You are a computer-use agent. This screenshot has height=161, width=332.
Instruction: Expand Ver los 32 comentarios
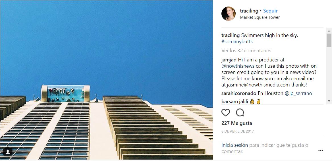[x=246, y=51]
